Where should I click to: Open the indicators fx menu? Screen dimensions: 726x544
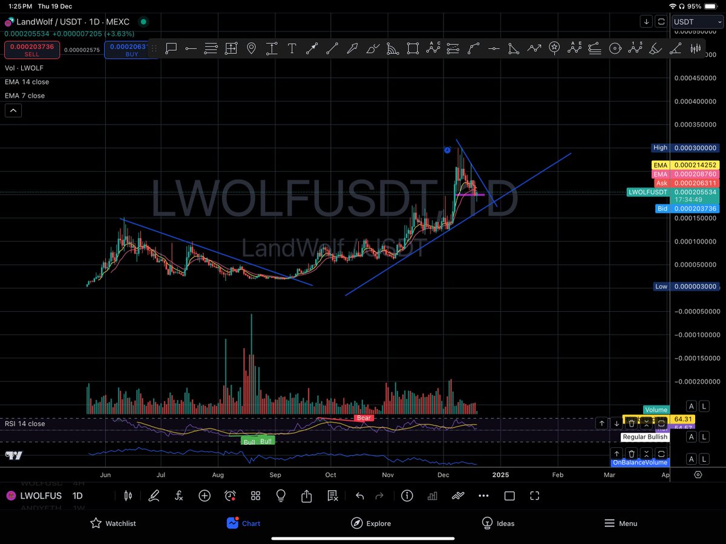(x=179, y=496)
